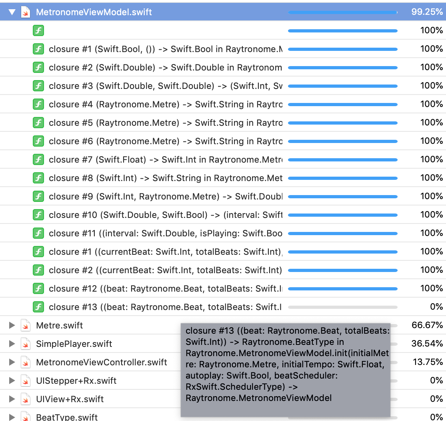Click the 99.25% coverage bar for MetronomeViewModel.swift
The image size is (446, 421).
[343, 12]
